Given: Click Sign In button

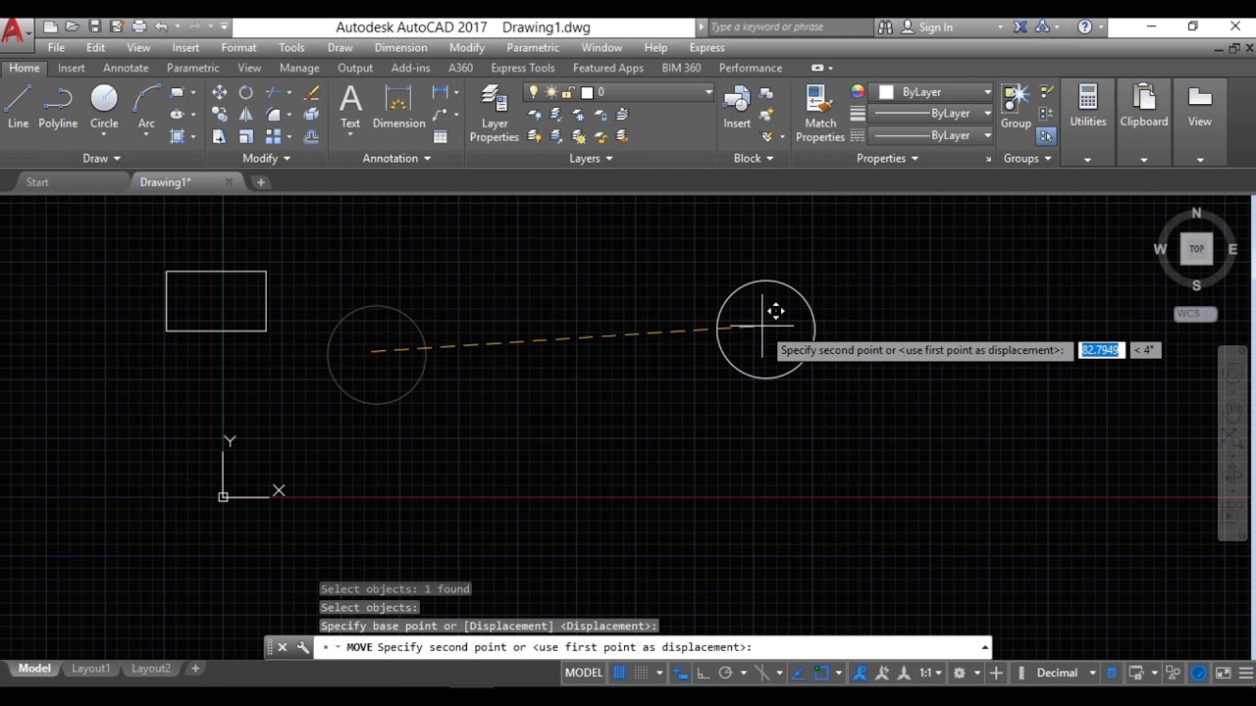Looking at the screenshot, I should tap(935, 27).
